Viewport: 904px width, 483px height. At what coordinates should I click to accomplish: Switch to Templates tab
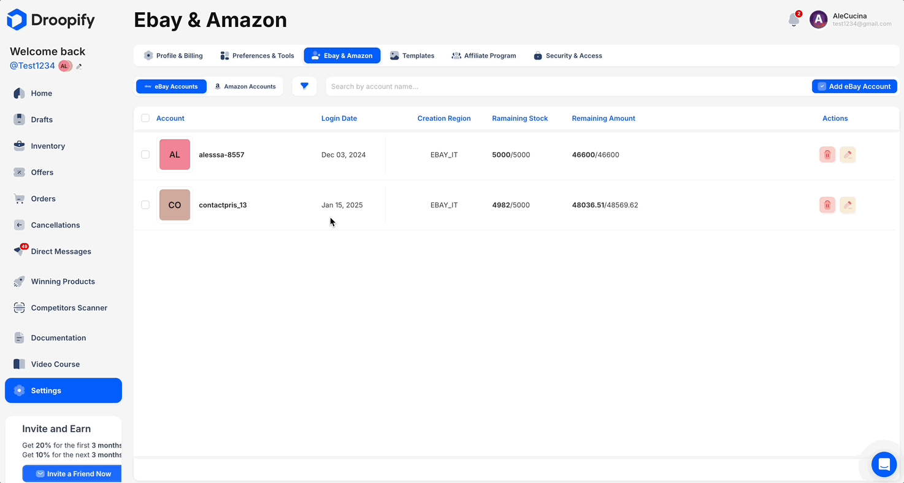412,56
